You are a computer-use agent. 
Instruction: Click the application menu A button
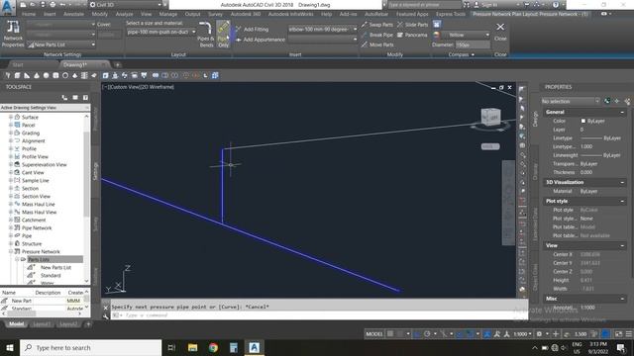[8, 7]
